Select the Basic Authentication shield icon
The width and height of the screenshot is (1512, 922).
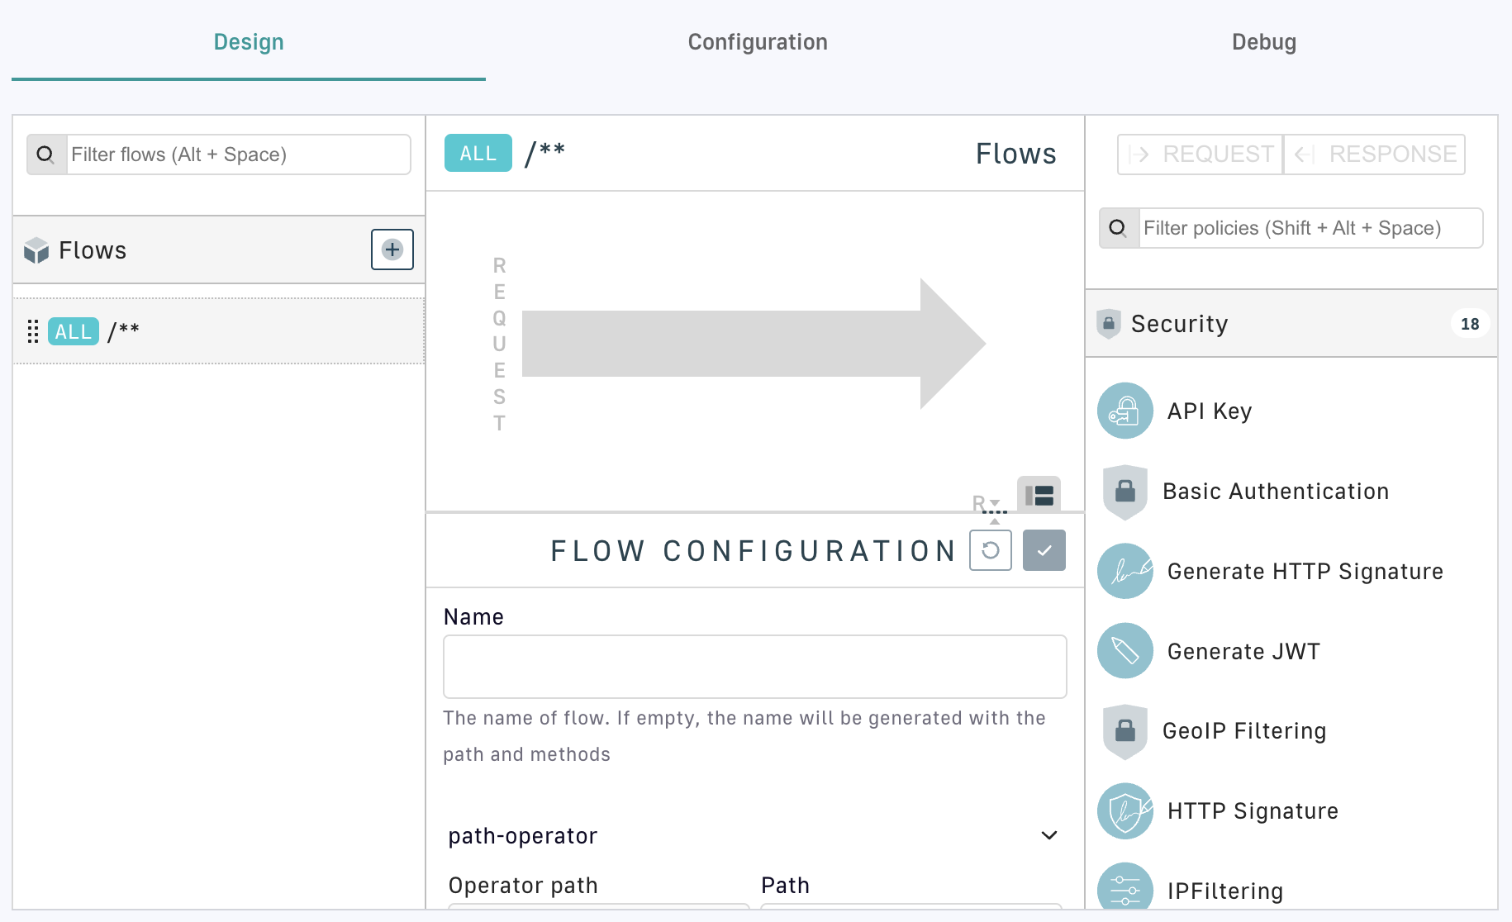pyautogui.click(x=1124, y=492)
